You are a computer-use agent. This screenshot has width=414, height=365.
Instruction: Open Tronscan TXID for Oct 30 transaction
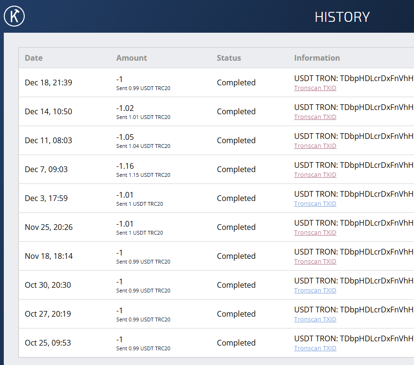[315, 290]
